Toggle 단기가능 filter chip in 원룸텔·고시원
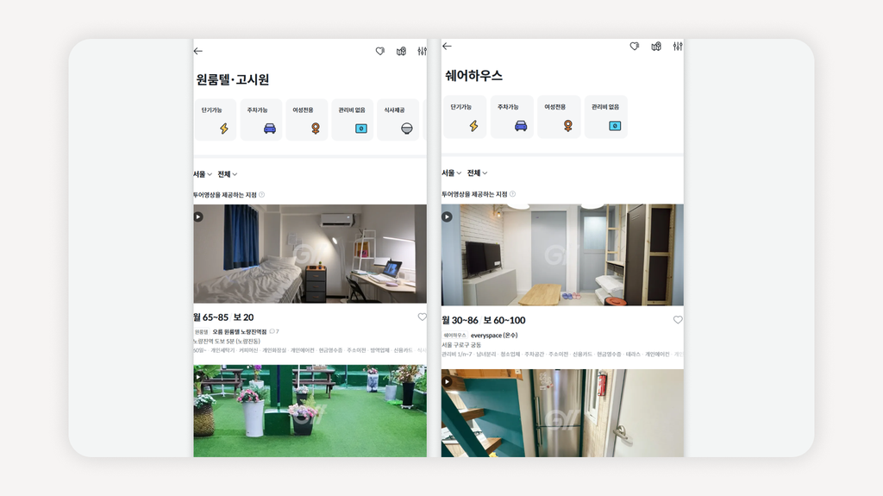 216,120
